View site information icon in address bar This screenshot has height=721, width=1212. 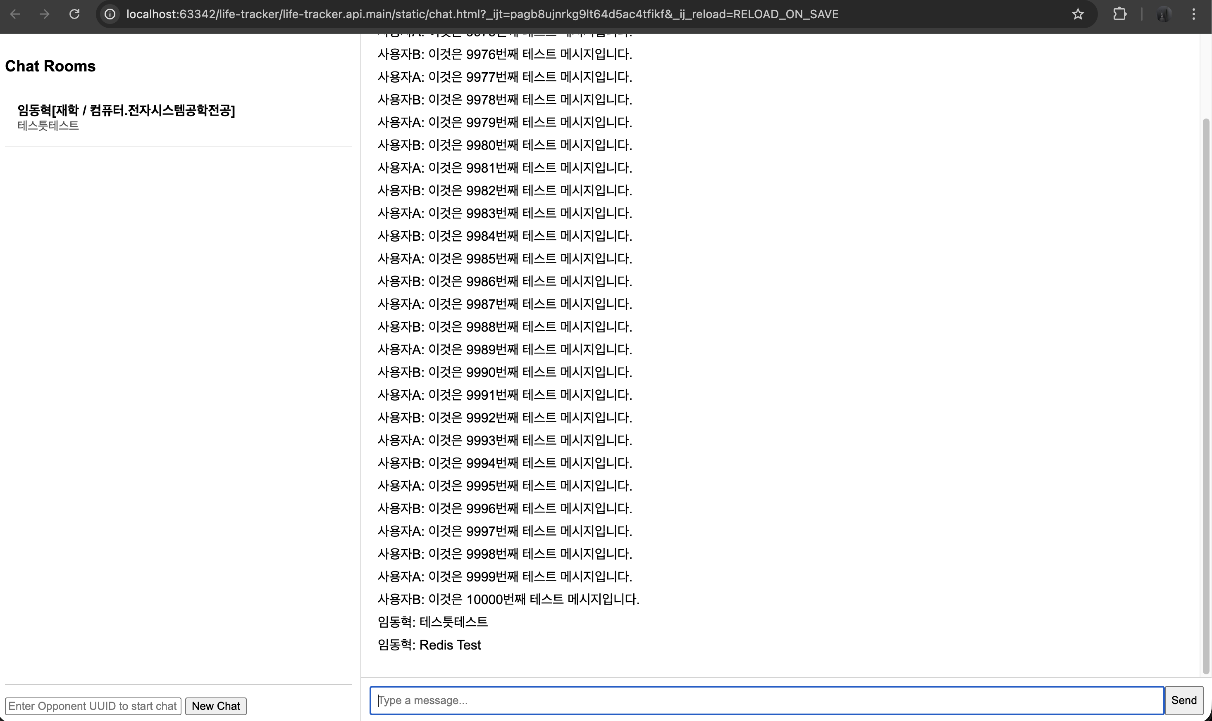click(110, 14)
